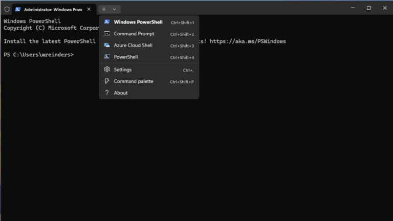Click the Windows PowerShell profile icon in menu
The width and height of the screenshot is (393, 221).
(x=107, y=22)
